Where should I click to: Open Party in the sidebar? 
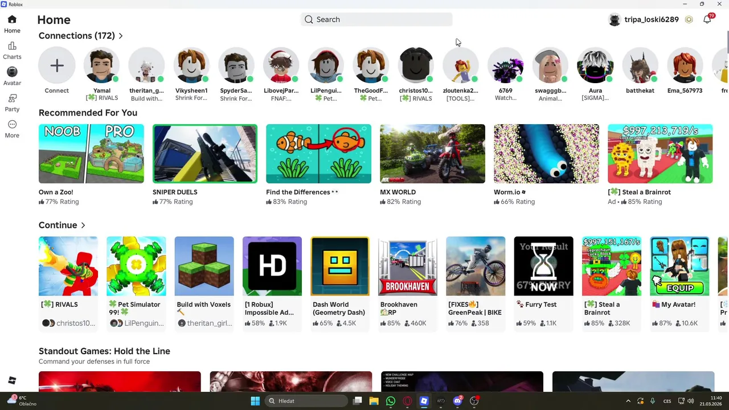click(x=12, y=103)
